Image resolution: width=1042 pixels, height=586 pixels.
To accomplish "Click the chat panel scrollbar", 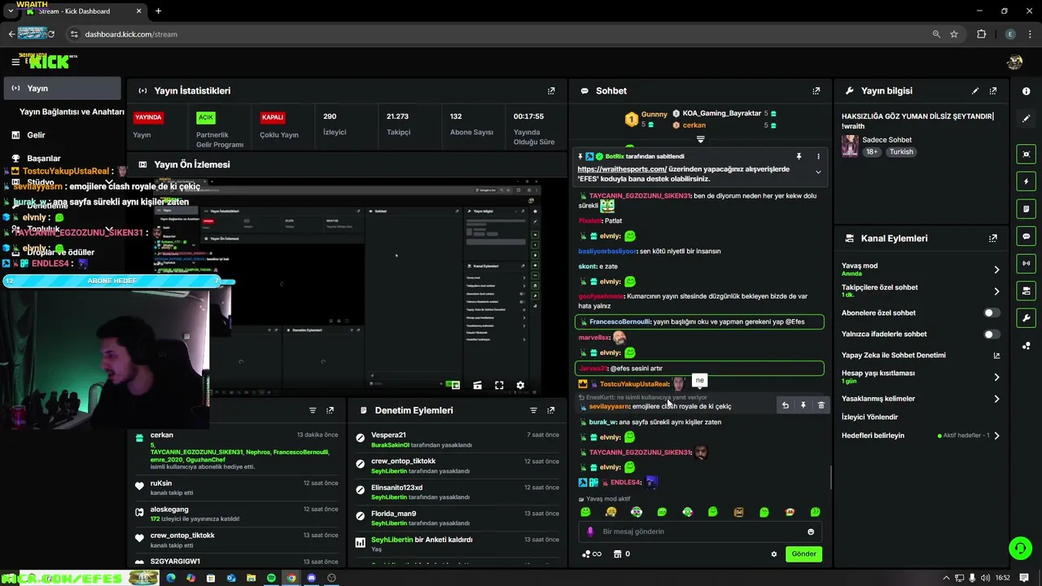I will click(x=830, y=478).
